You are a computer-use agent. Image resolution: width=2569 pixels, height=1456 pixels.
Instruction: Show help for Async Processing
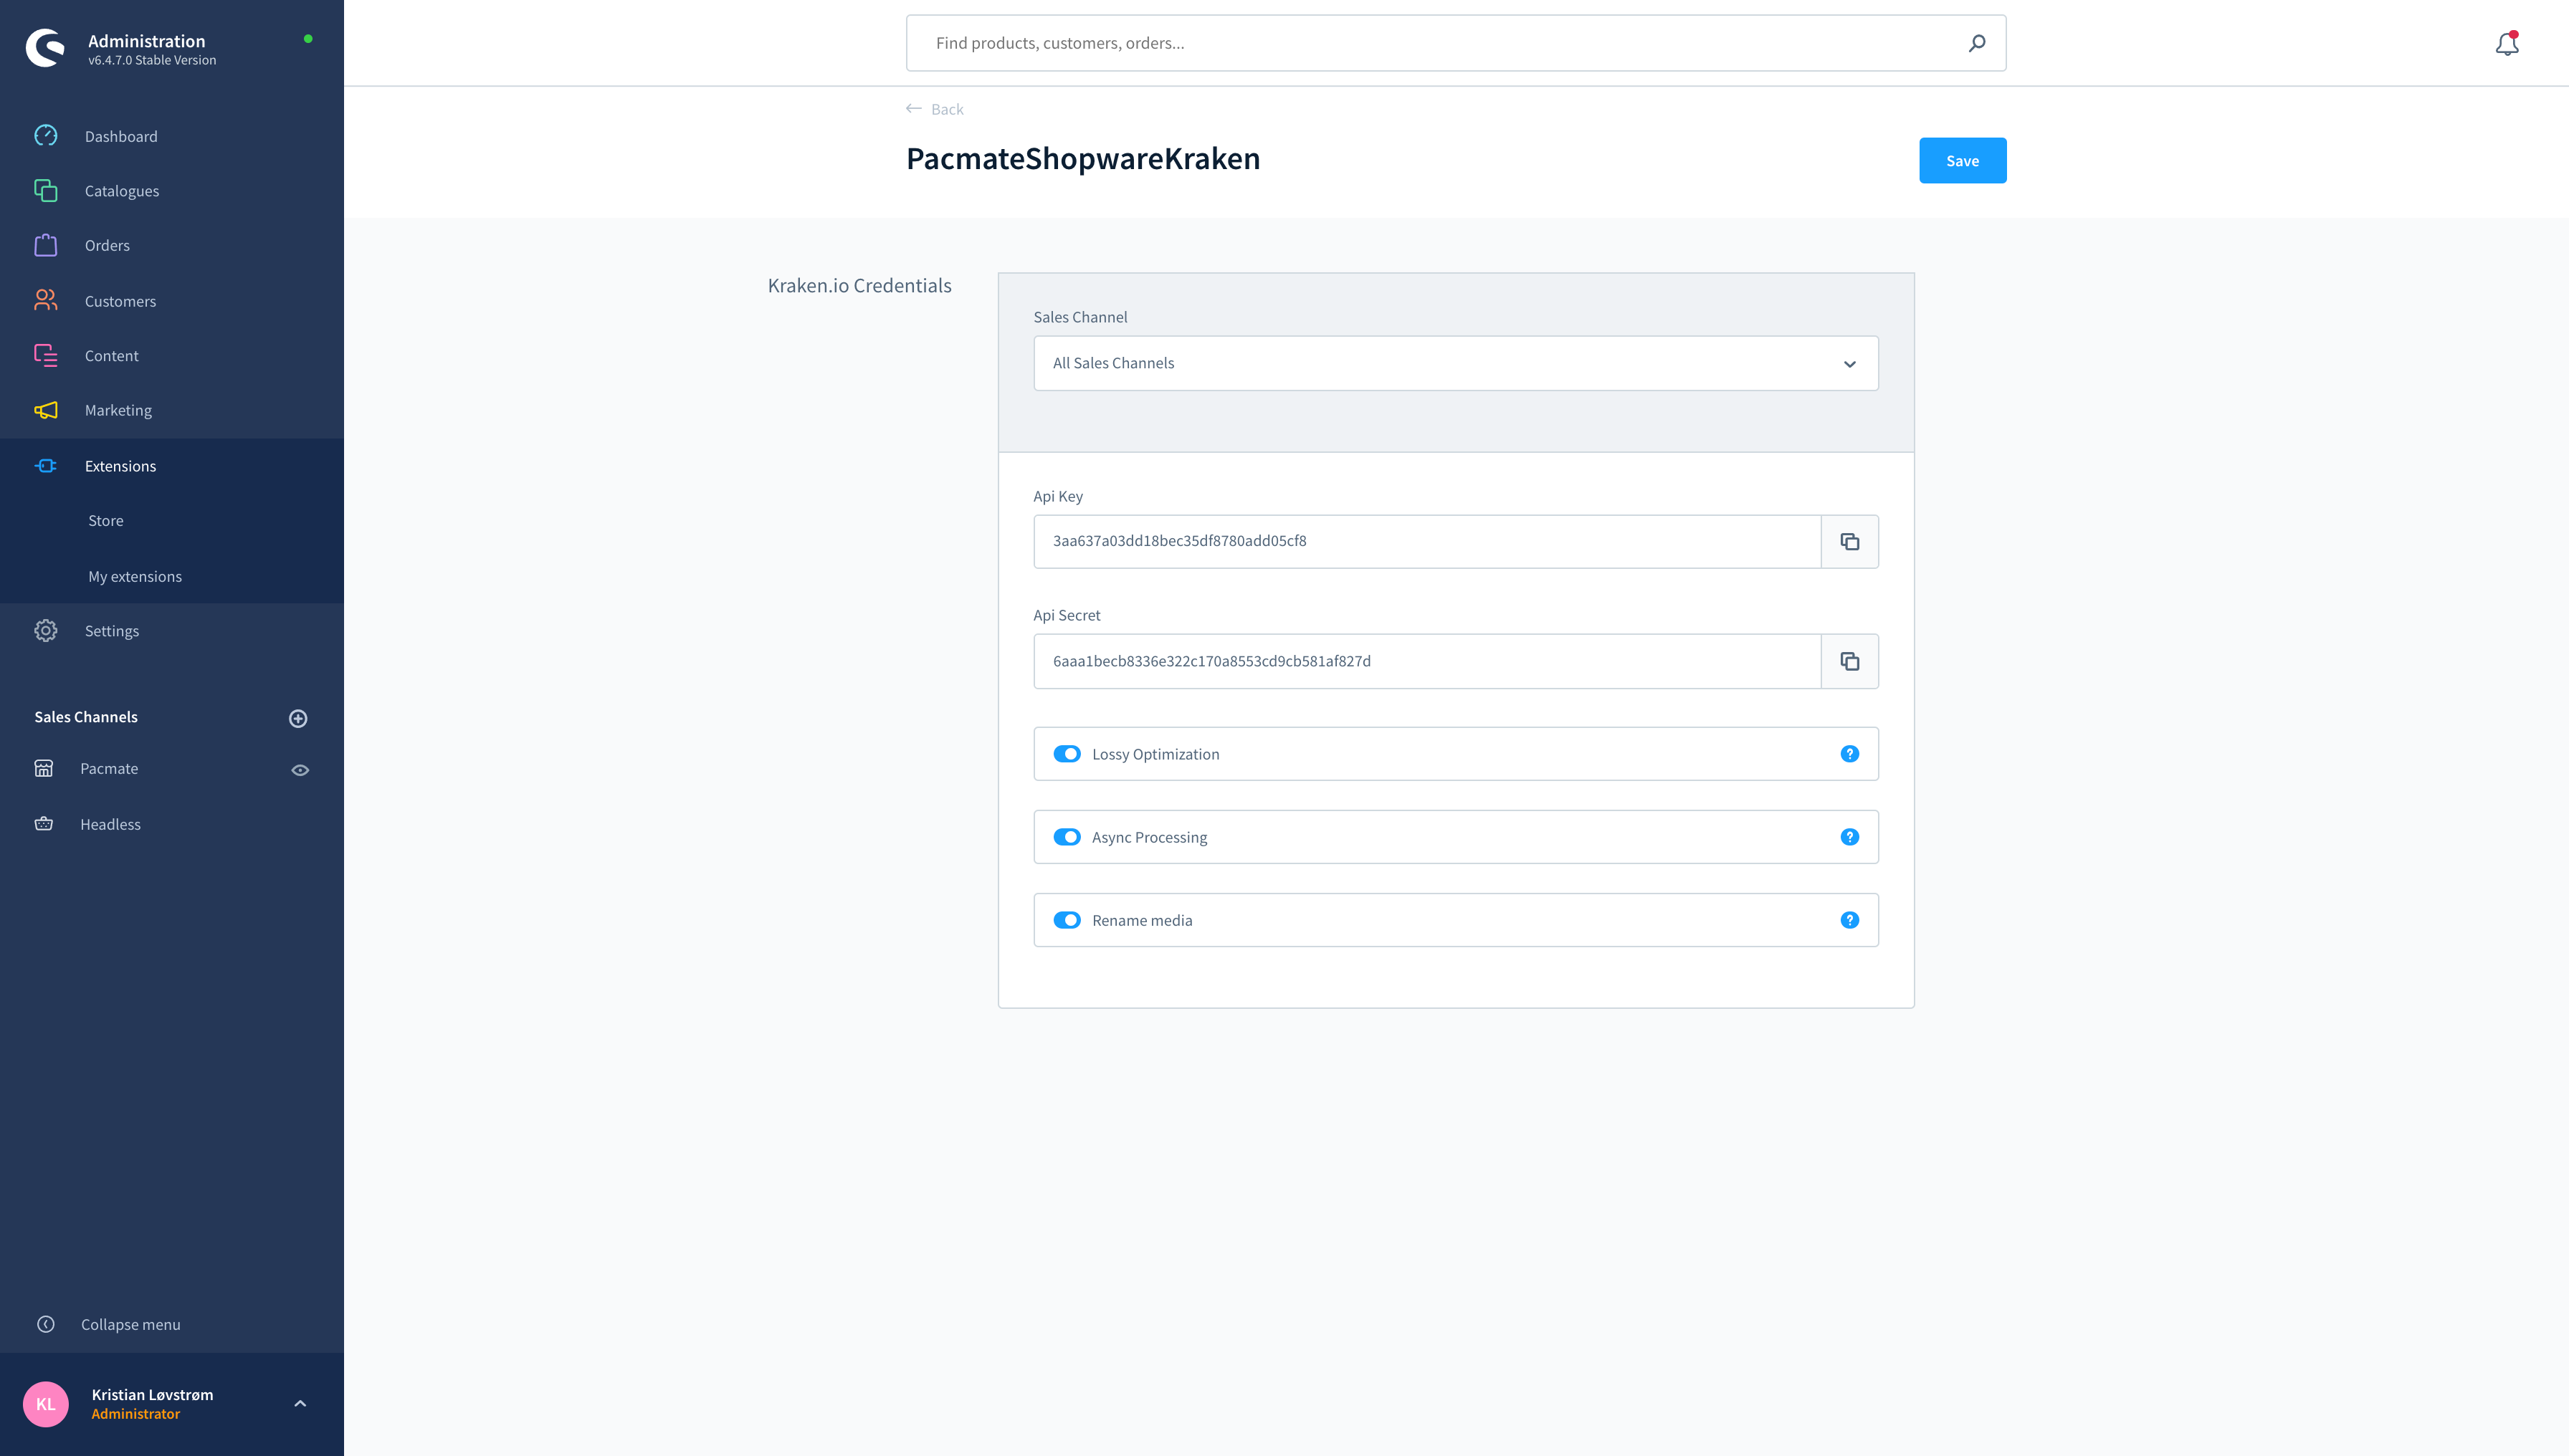coord(1850,836)
